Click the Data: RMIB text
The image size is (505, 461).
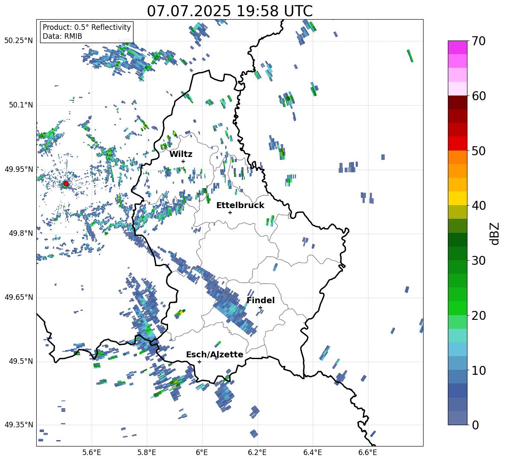[x=62, y=36]
